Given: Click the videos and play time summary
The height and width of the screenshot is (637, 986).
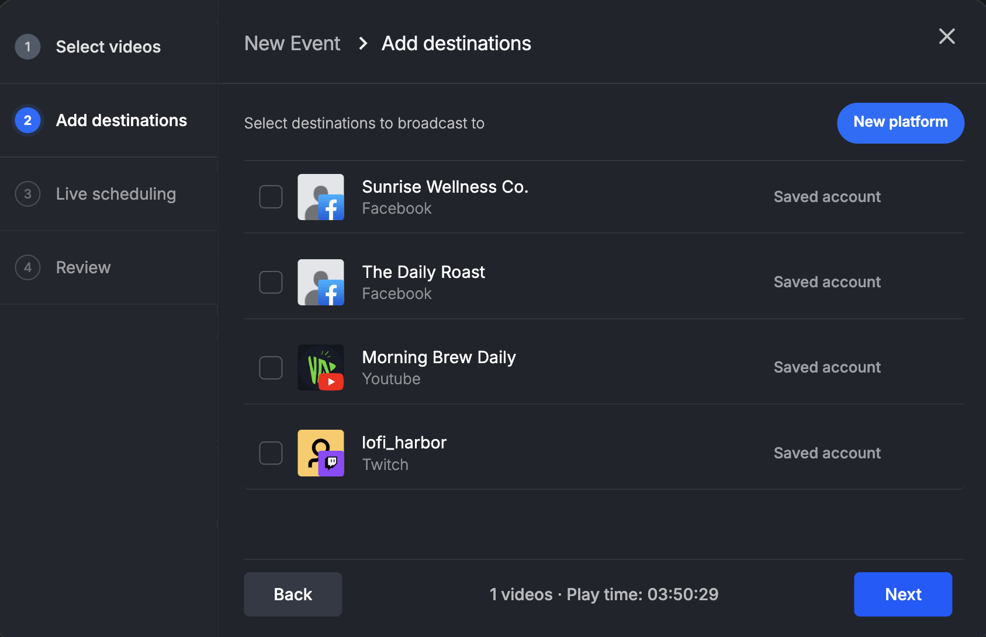Looking at the screenshot, I should (604, 594).
